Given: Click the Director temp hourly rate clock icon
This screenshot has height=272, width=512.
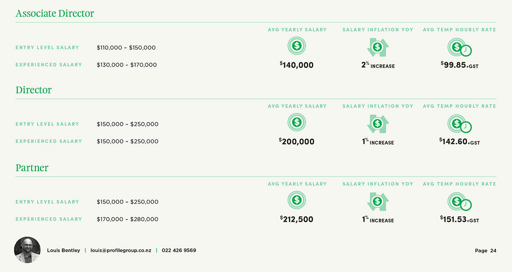Looking at the screenshot, I should pyautogui.click(x=460, y=124).
